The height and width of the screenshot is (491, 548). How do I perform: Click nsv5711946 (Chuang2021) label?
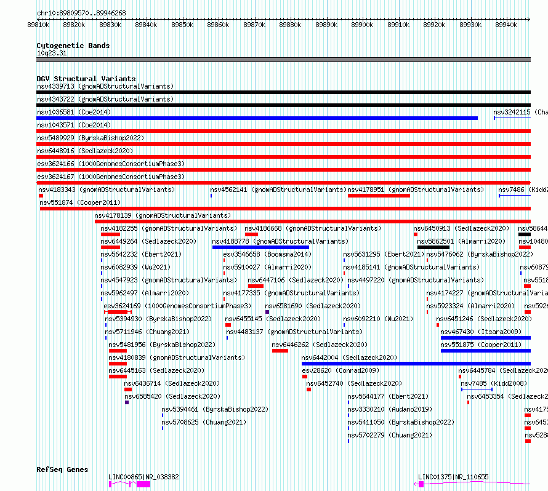147,332
